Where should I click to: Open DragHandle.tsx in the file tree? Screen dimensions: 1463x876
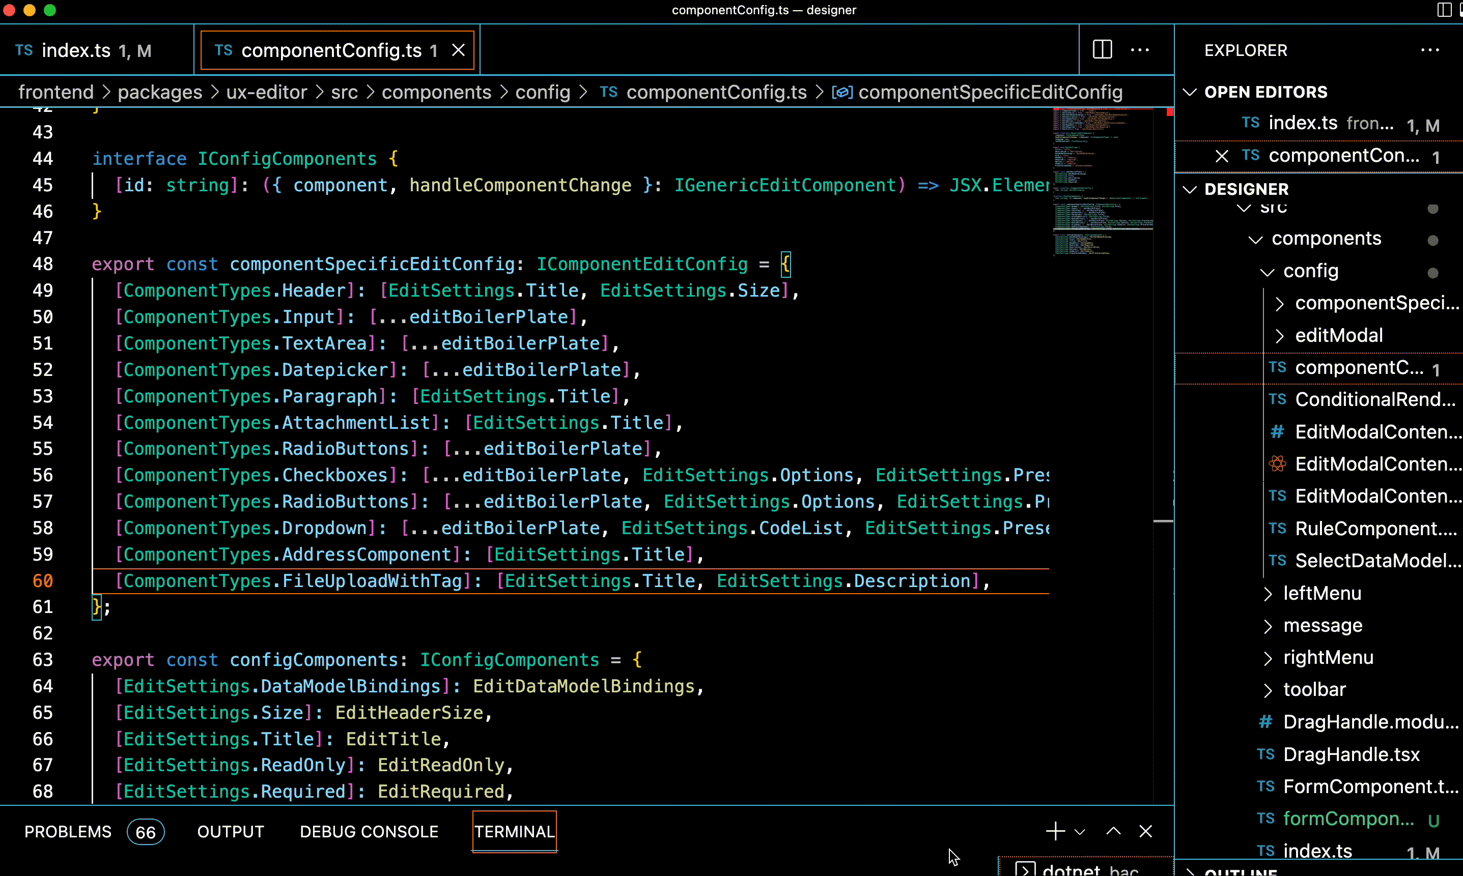coord(1351,754)
